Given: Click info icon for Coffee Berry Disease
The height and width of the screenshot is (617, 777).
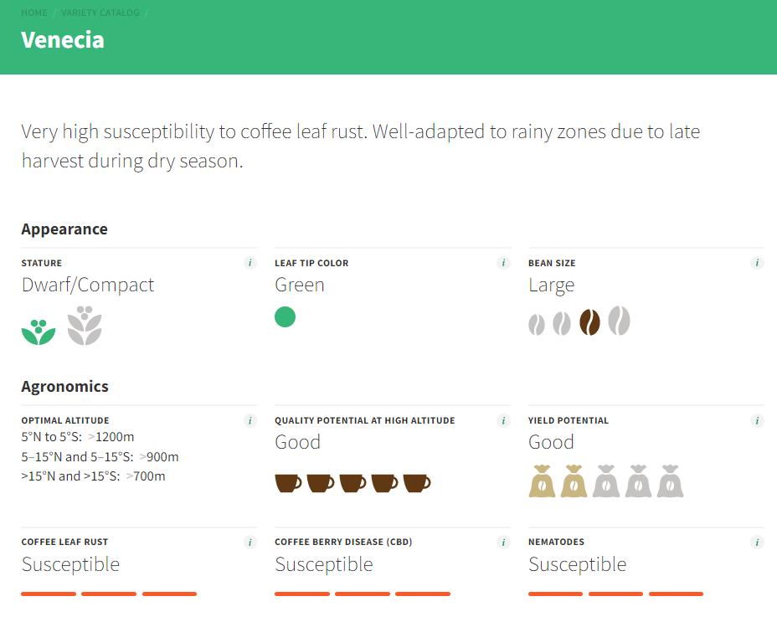Looking at the screenshot, I should coord(503,542).
